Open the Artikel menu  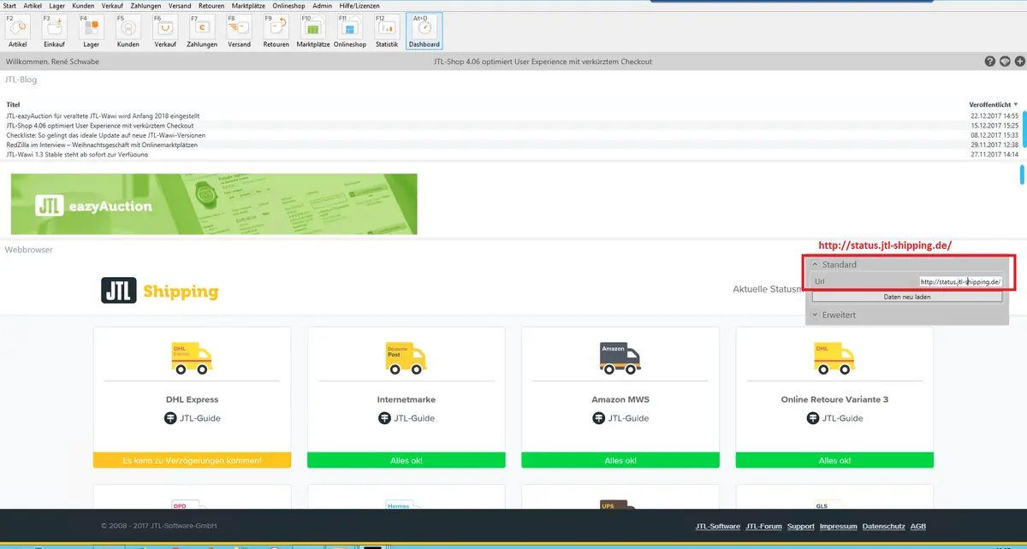click(x=33, y=5)
